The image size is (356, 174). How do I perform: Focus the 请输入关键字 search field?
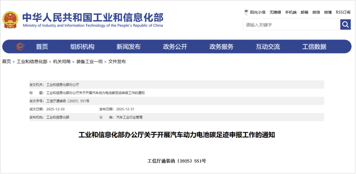tap(291, 24)
